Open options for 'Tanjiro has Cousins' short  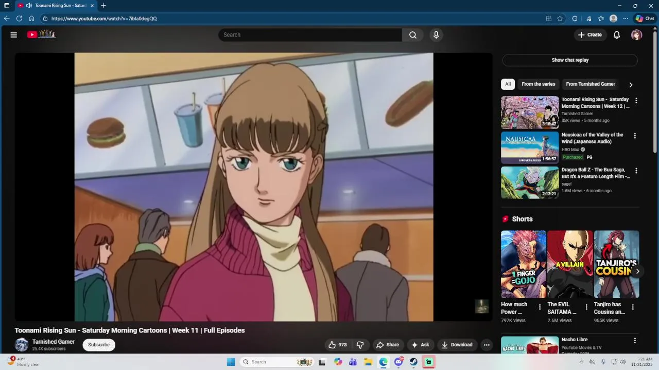pyautogui.click(x=633, y=307)
